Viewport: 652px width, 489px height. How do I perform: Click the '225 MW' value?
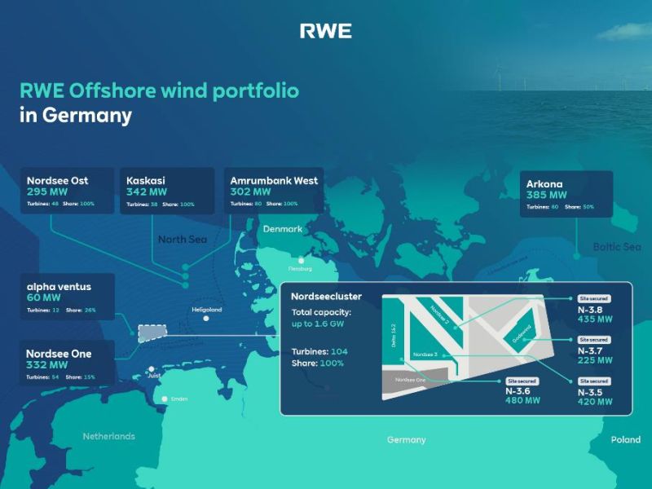tap(595, 360)
